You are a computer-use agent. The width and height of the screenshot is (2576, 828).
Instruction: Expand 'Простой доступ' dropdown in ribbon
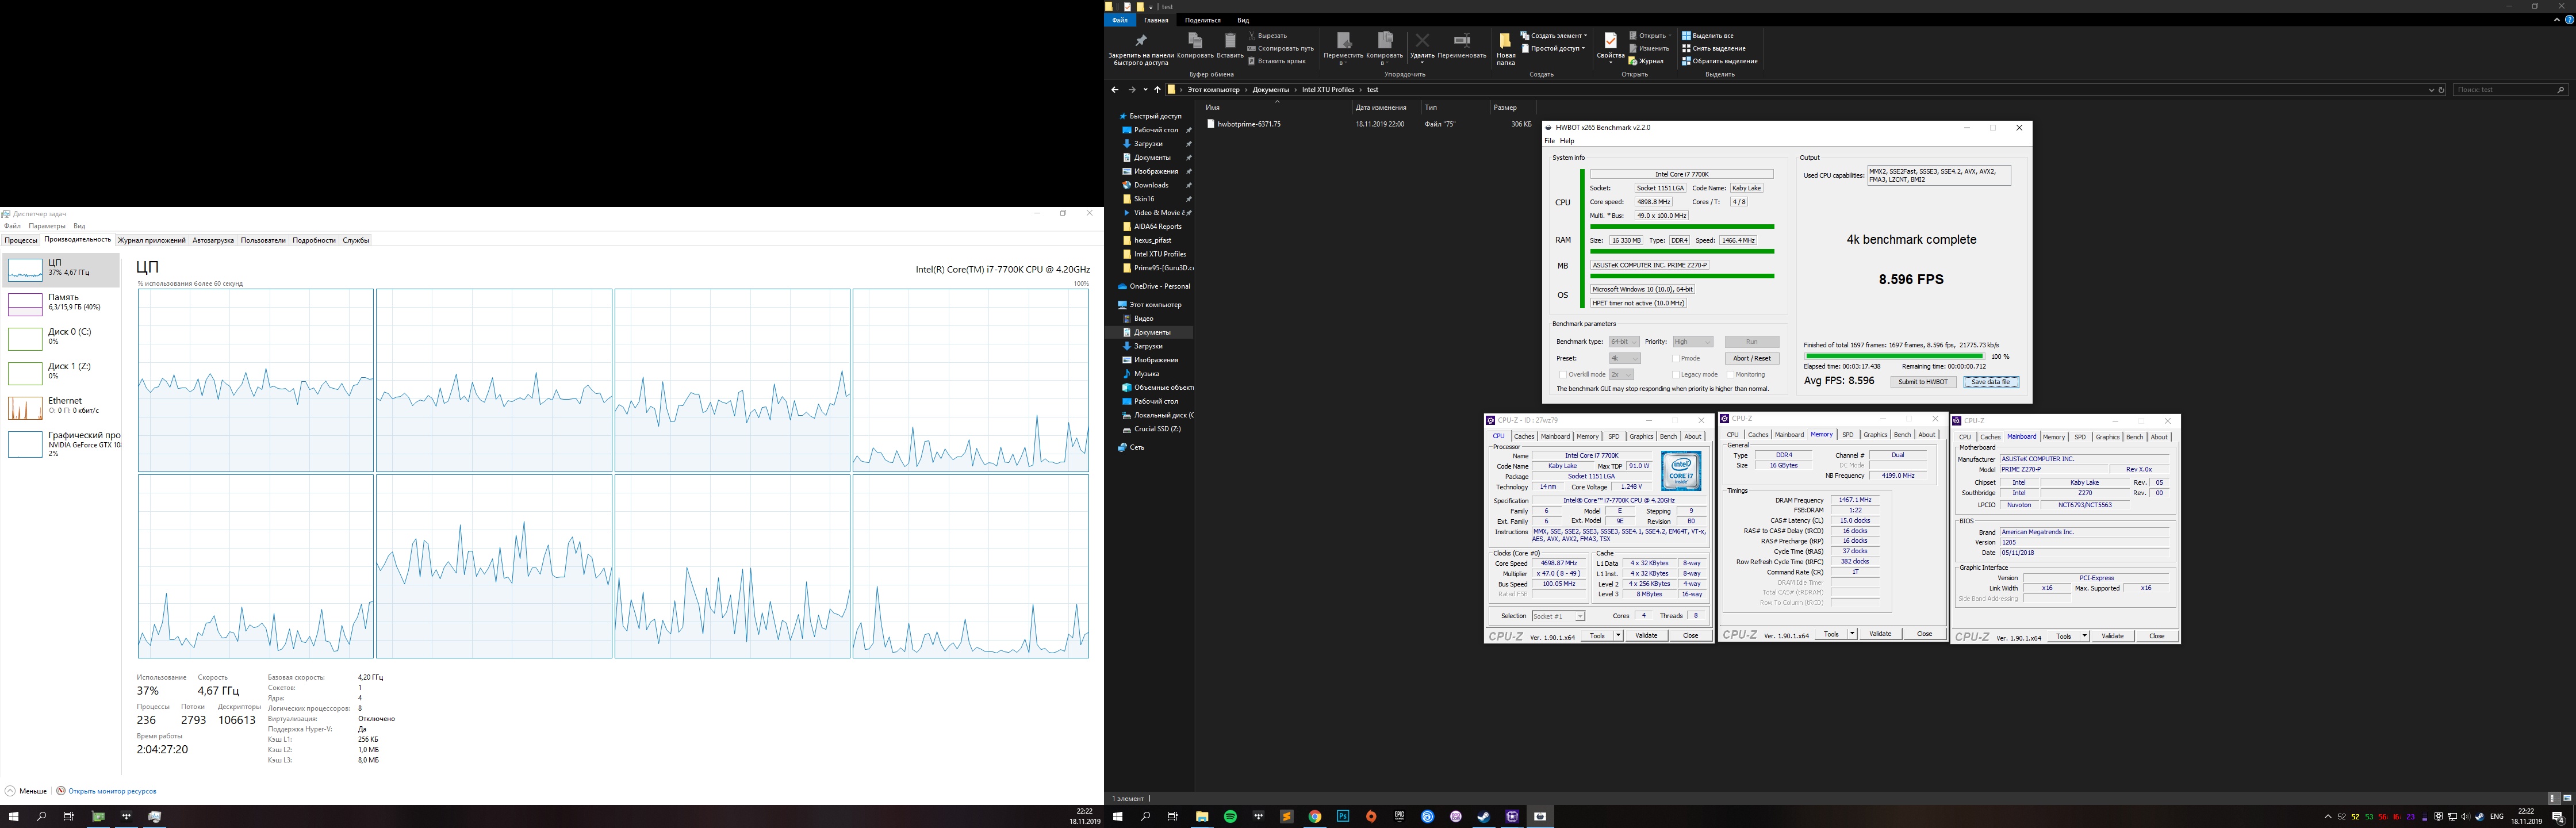coord(1553,48)
